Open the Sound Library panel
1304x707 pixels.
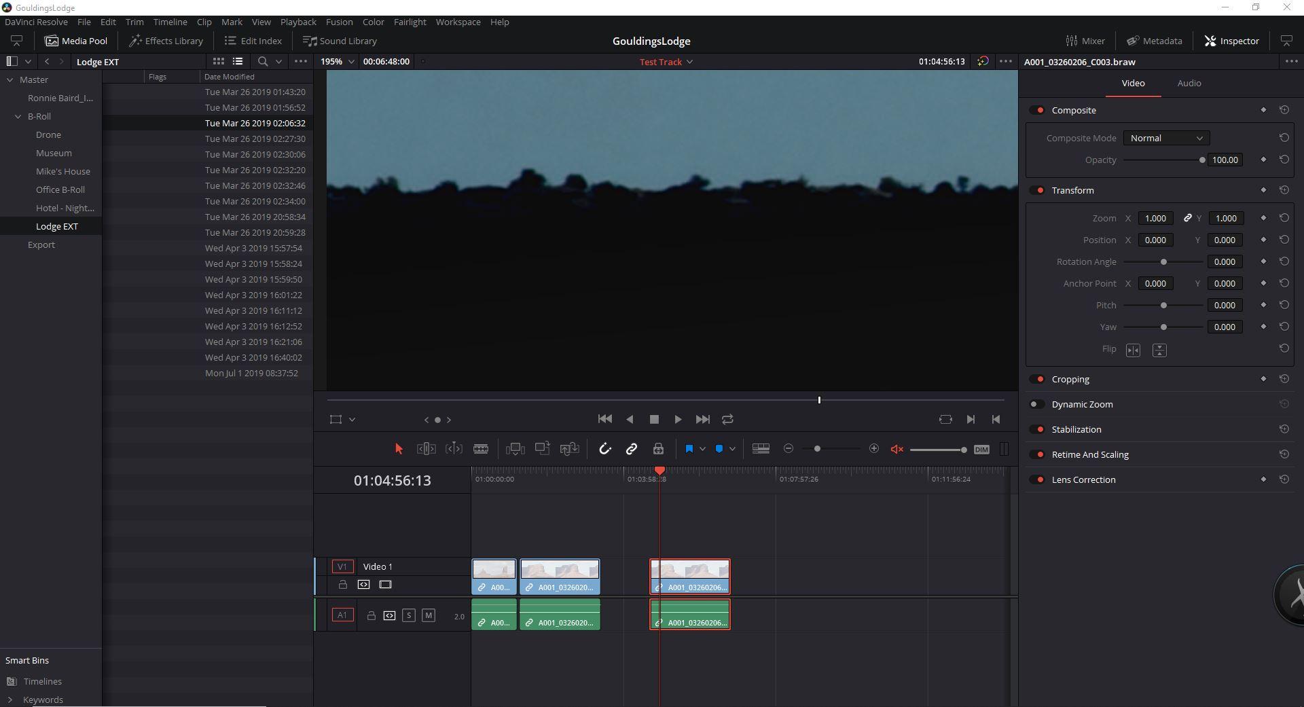pyautogui.click(x=340, y=41)
